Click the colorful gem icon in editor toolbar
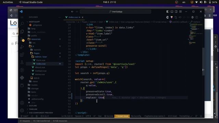Viewport: 219px width, 123px height. [171, 17]
